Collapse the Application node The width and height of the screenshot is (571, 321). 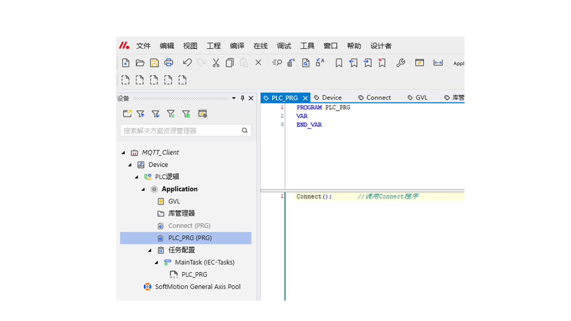(x=143, y=189)
